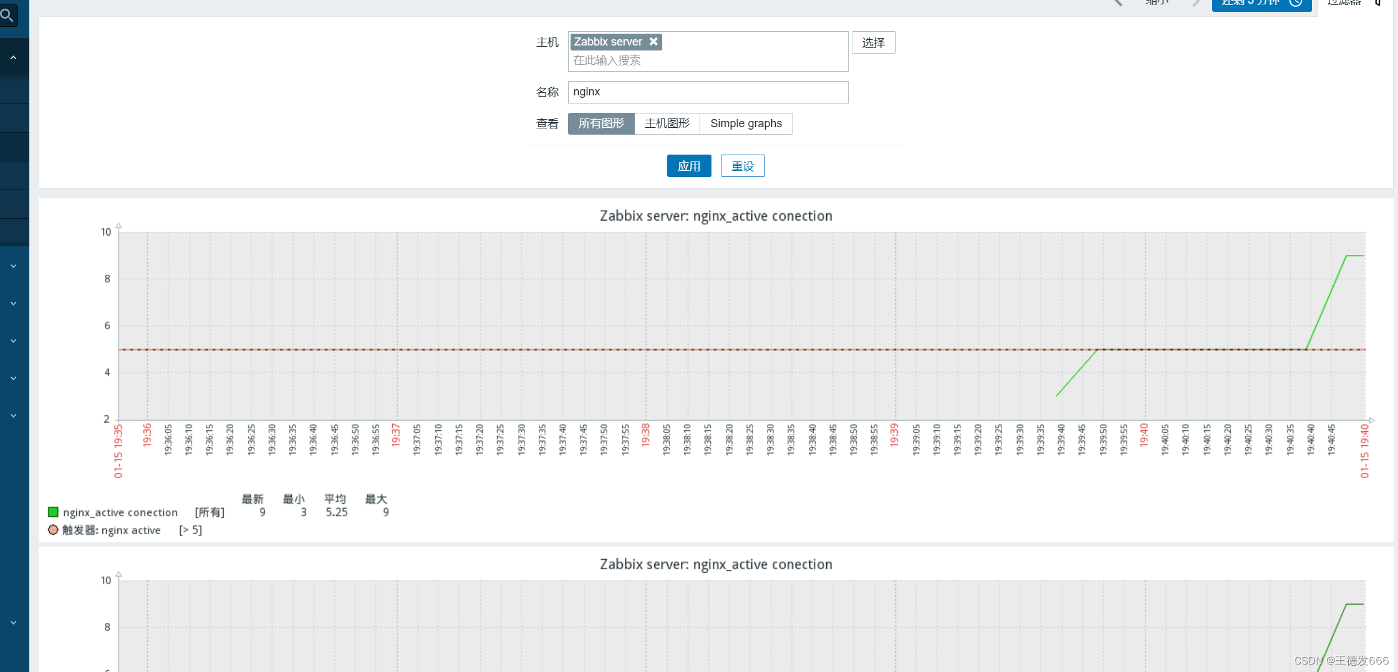Click the 最小 value 3
Image resolution: width=1398 pixels, height=672 pixels.
304,512
